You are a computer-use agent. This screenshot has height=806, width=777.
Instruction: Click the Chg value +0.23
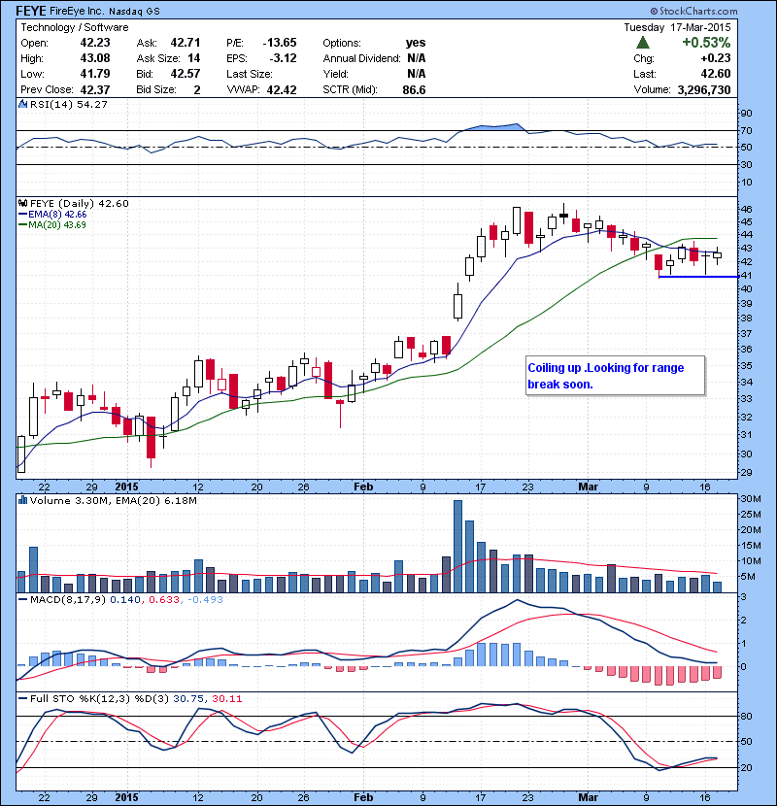point(716,58)
